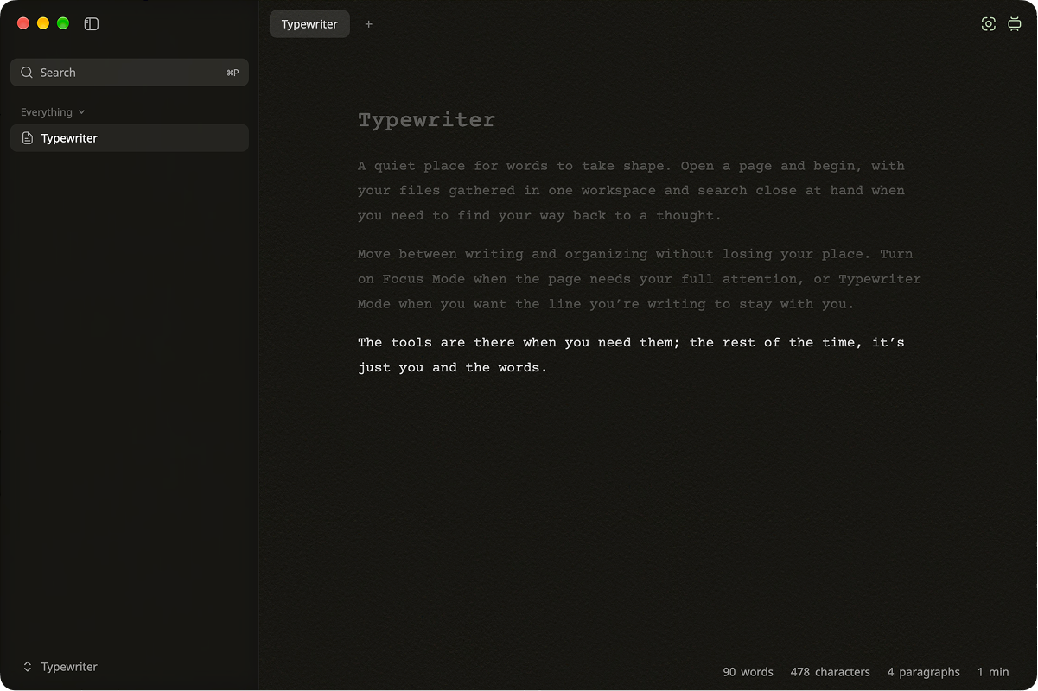
Task: Click the 478 characters counter
Action: 830,672
